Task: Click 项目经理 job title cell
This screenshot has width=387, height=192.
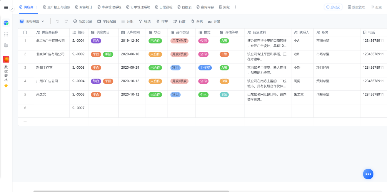Action: pos(337,70)
